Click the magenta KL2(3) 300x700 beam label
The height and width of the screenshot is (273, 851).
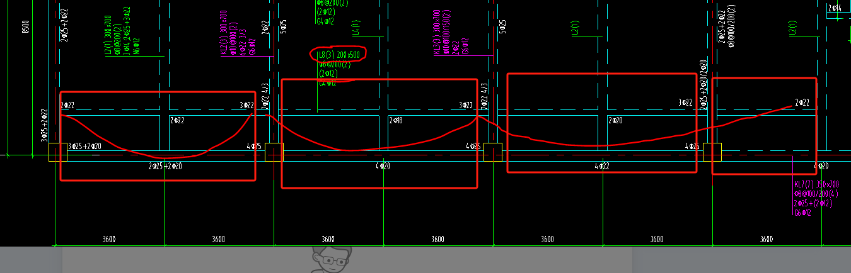pyautogui.click(x=224, y=31)
